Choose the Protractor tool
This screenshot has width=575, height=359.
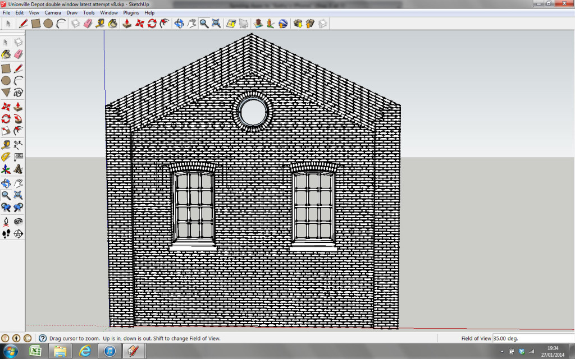click(6, 157)
